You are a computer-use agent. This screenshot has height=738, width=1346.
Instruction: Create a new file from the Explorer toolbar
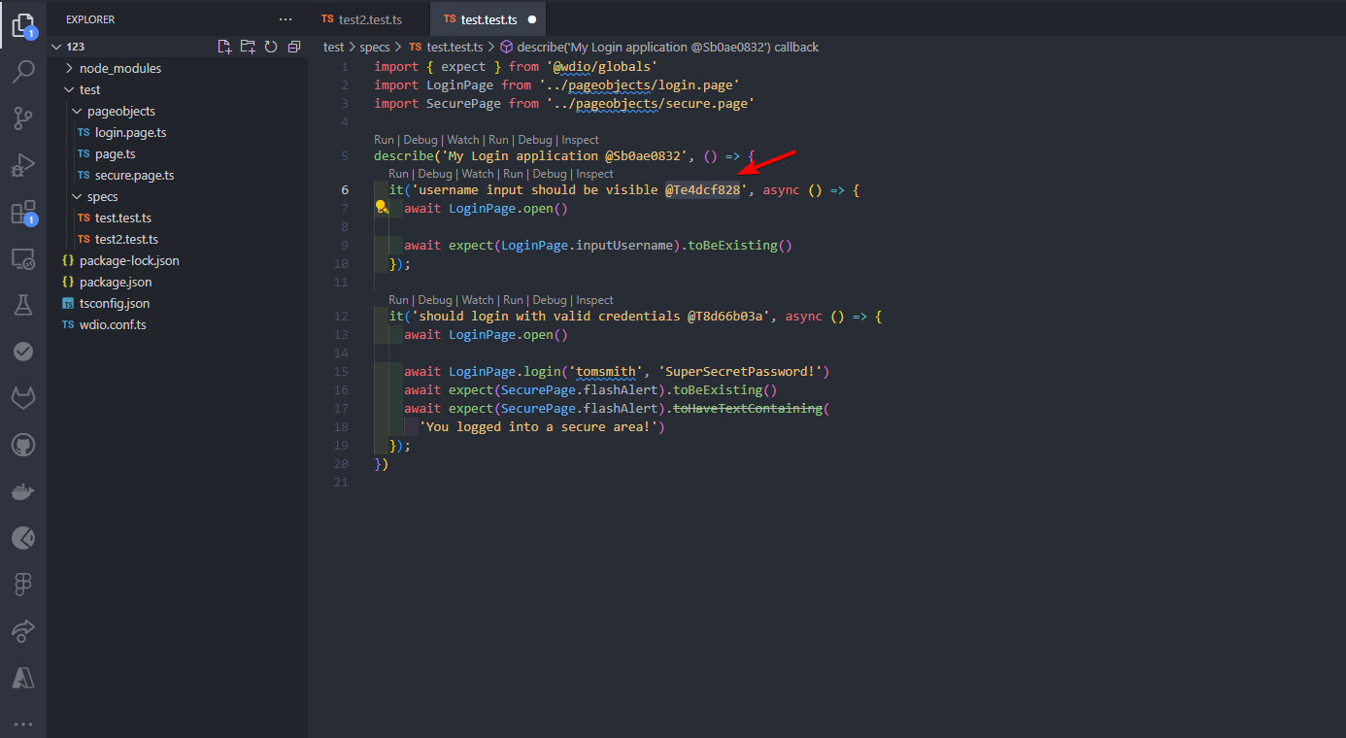[x=224, y=46]
